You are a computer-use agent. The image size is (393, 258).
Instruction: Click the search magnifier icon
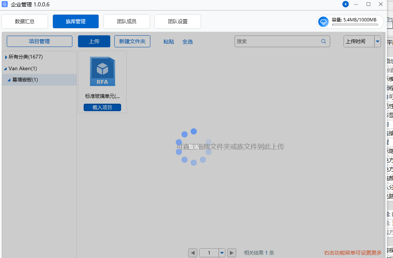324,41
